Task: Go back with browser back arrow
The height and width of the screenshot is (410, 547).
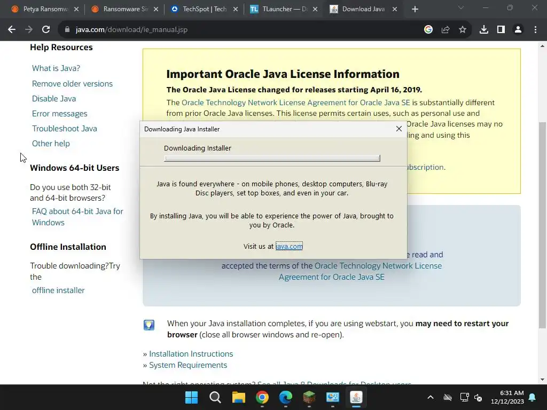Action: (x=12, y=30)
